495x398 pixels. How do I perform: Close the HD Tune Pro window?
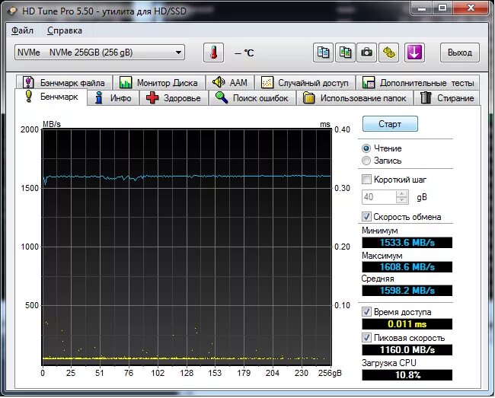coord(471,8)
